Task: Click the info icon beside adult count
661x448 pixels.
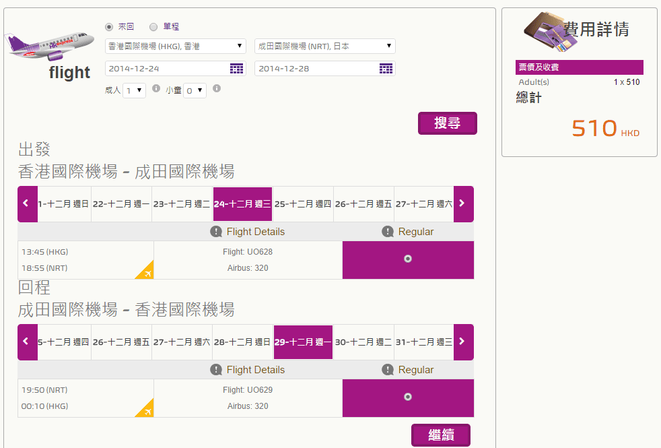Action: tap(156, 88)
